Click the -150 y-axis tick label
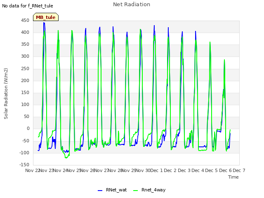This screenshot has height=198, width=264. point(24,165)
